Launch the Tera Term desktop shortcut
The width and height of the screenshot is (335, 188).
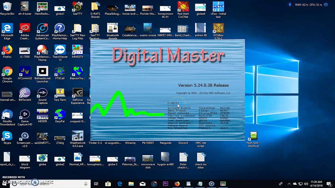(60, 95)
